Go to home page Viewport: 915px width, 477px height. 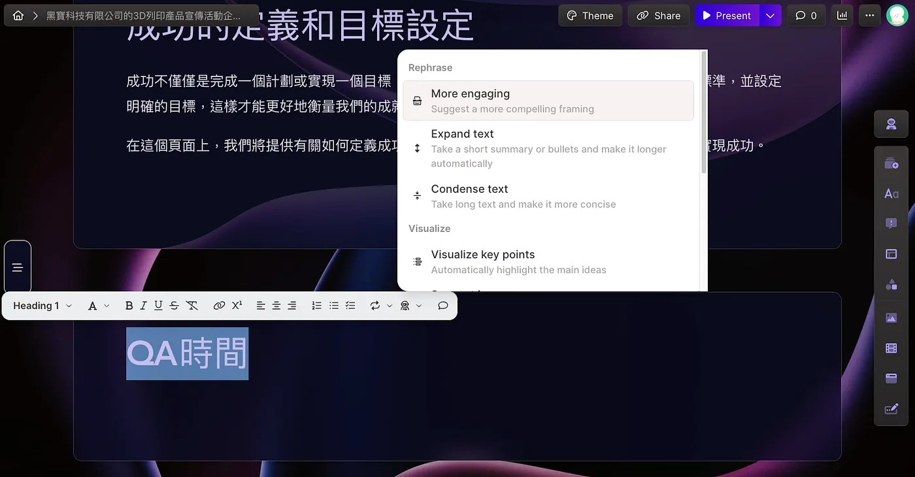[18, 16]
